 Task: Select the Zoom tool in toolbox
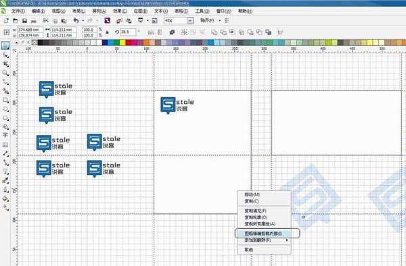point(5,74)
